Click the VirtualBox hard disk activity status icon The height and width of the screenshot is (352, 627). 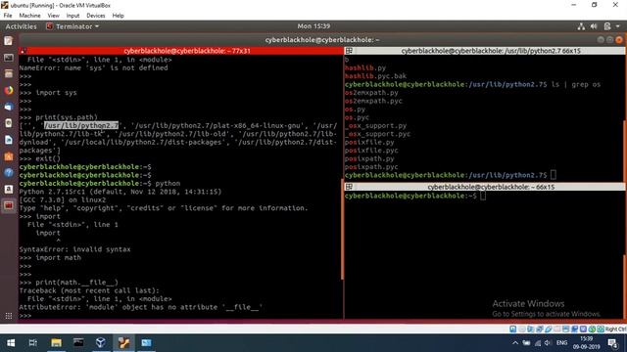513,330
